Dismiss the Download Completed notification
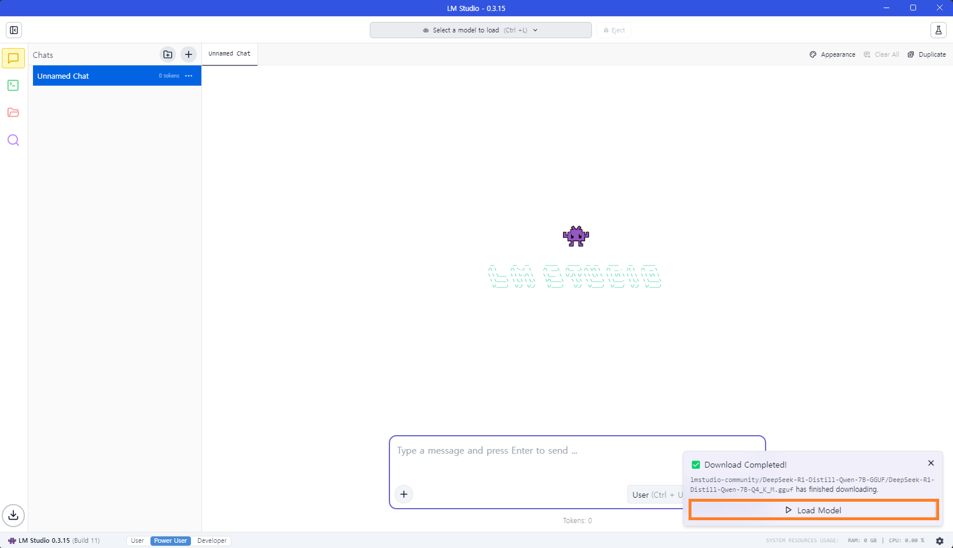 931,463
